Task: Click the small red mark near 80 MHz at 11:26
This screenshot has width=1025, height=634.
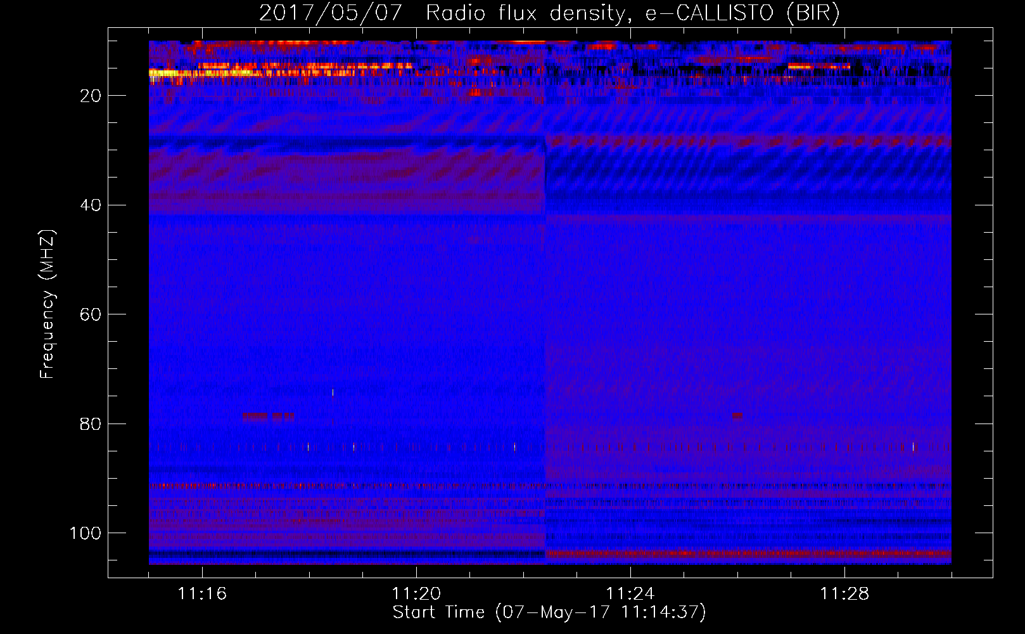Action: point(737,416)
